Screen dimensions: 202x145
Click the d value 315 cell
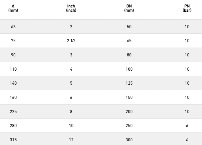[x=13, y=140]
